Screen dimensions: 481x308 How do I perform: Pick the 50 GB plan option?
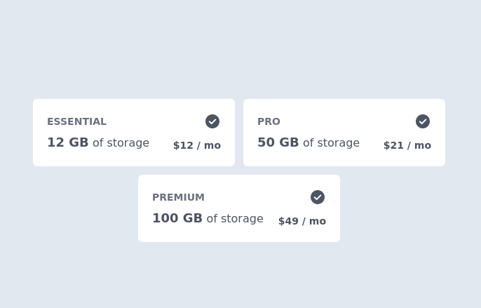coord(344,133)
